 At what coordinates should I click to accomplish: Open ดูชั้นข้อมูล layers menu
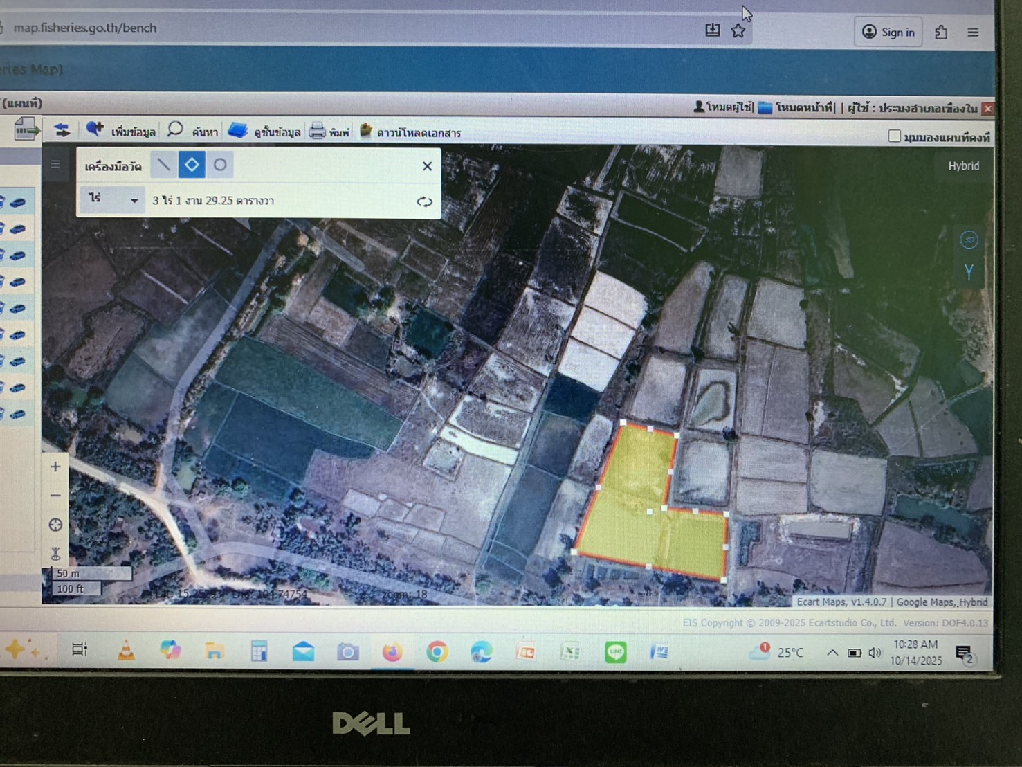tap(264, 132)
